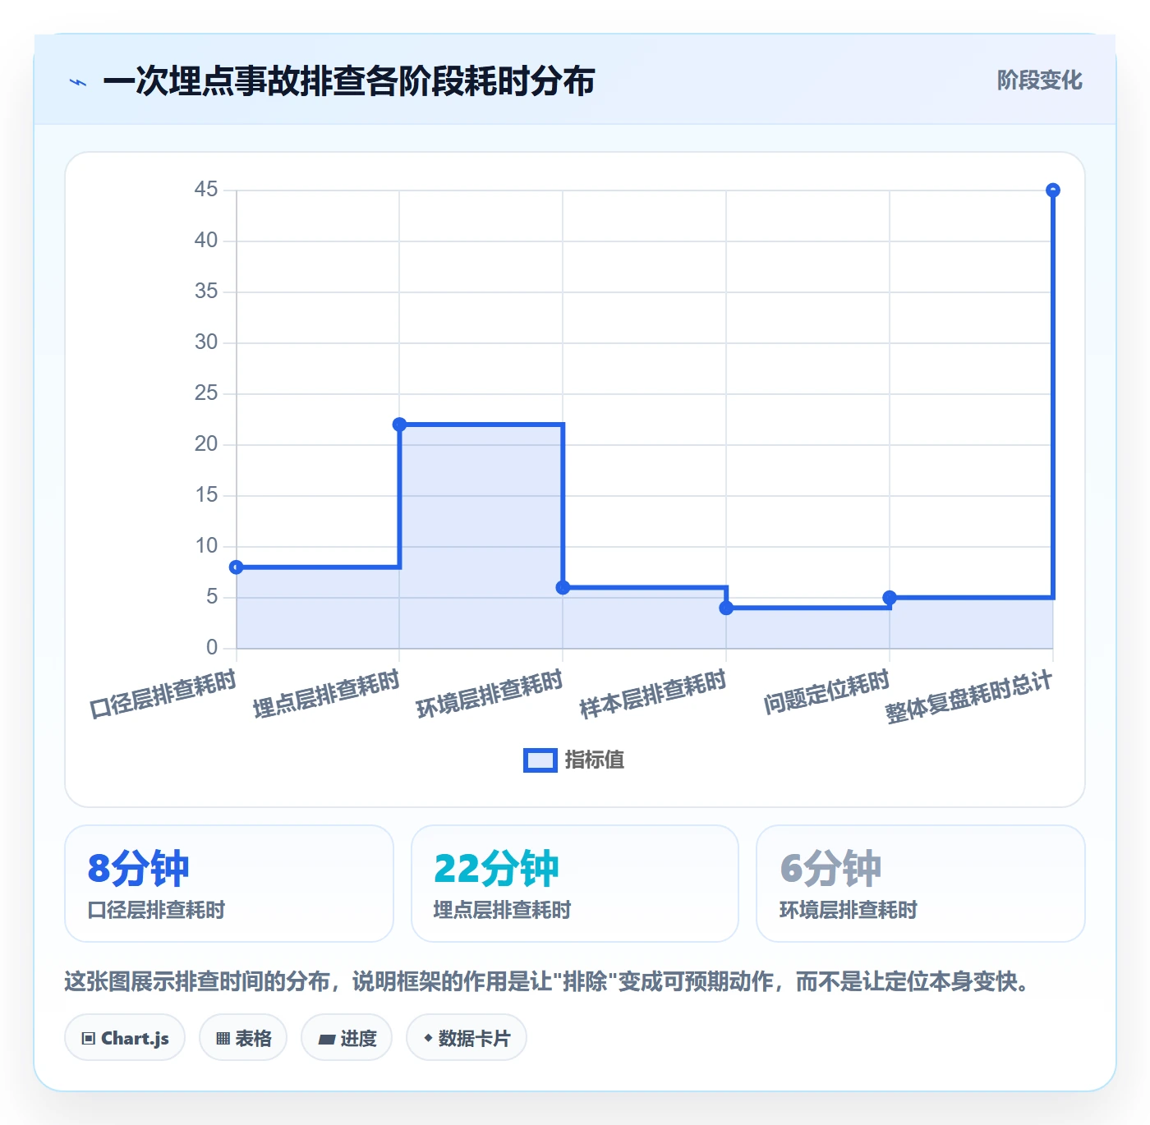
Task: Click the x-axis label 问题定位耗时
Action: [x=826, y=692]
